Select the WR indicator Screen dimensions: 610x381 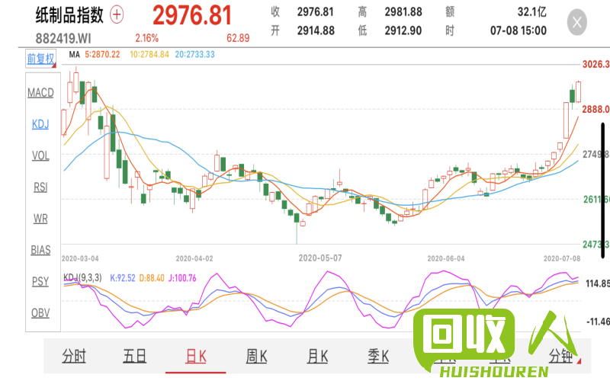pos(40,219)
